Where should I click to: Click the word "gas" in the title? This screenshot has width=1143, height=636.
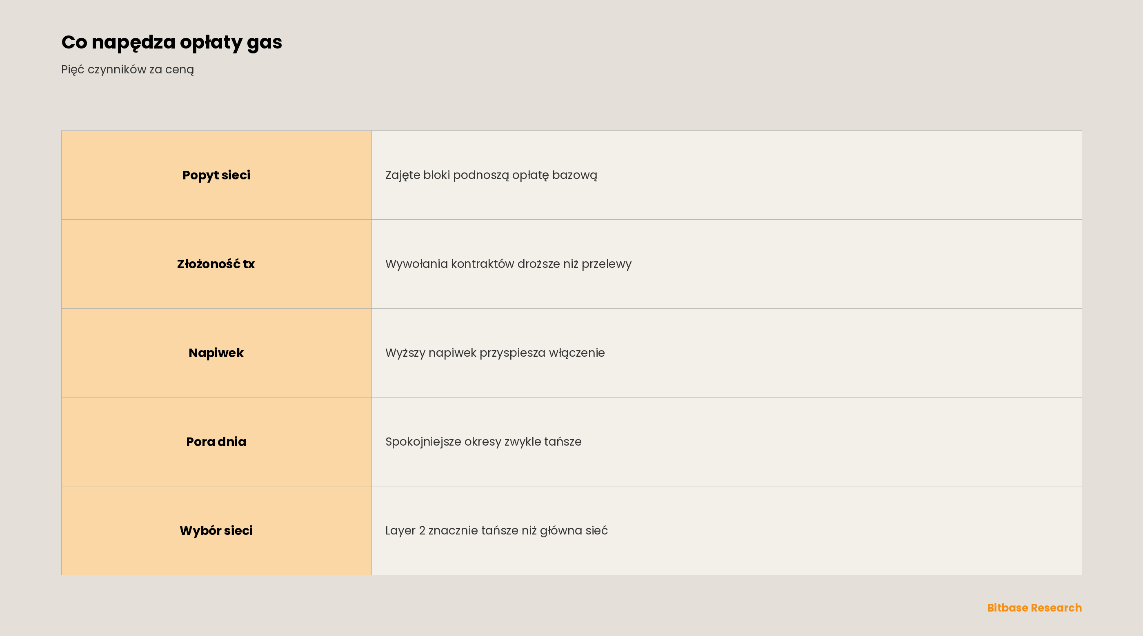coord(265,44)
